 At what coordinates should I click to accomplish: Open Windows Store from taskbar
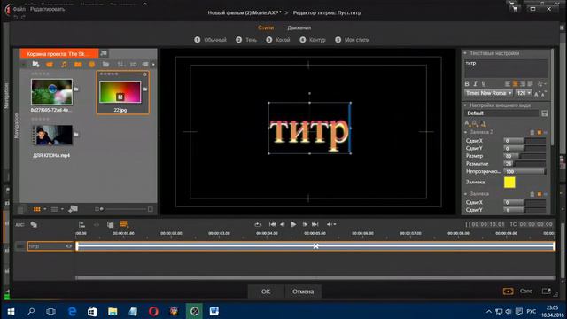[x=92, y=311]
